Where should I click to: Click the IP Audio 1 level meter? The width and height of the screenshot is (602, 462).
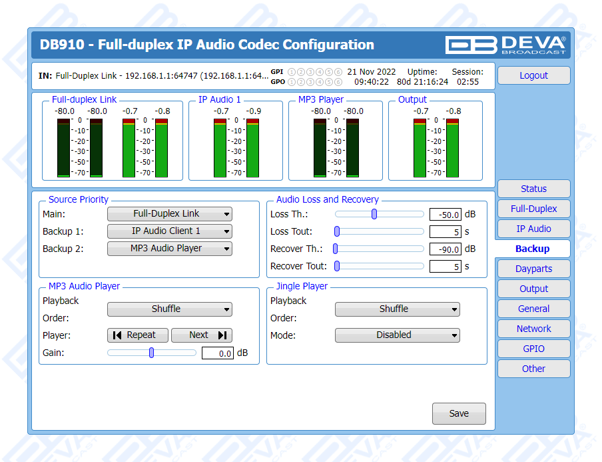coord(236,147)
